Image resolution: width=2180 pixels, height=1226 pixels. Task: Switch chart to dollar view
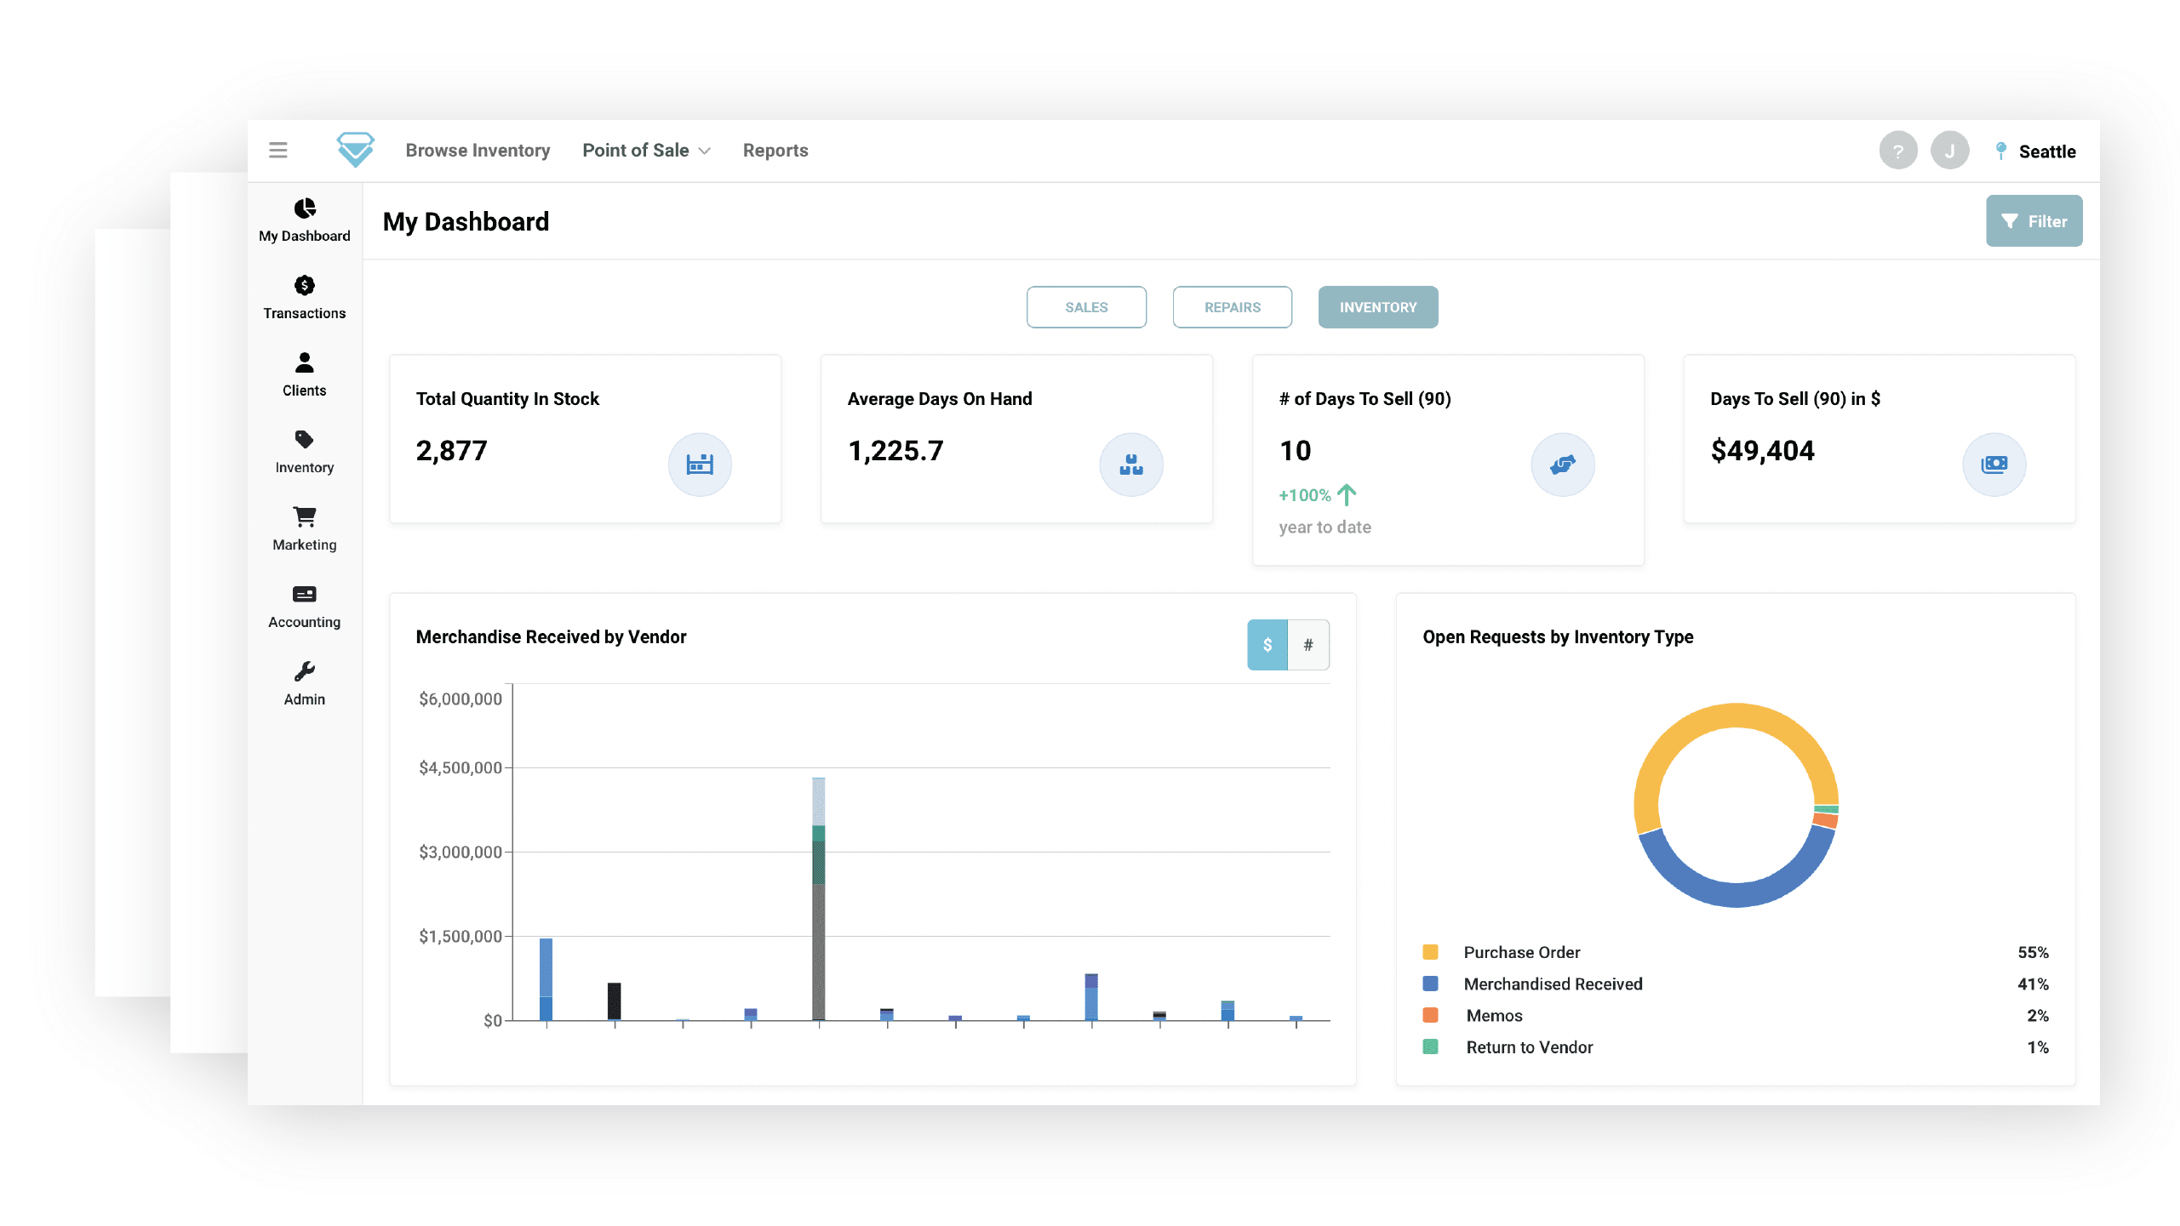pyautogui.click(x=1267, y=645)
